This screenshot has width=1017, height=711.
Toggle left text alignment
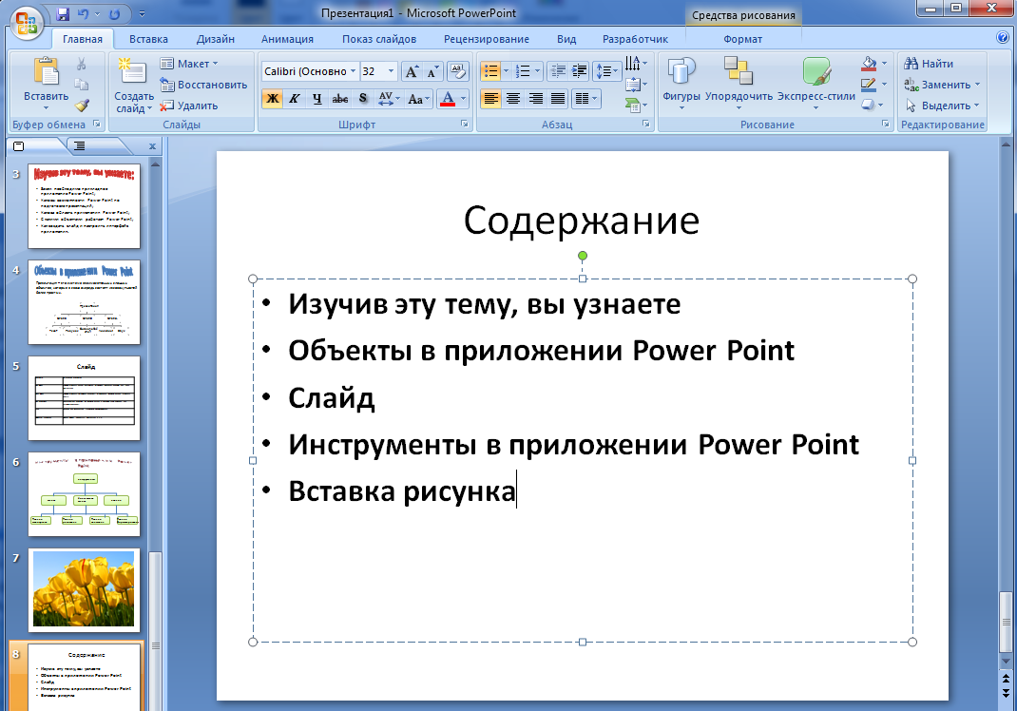pos(491,99)
